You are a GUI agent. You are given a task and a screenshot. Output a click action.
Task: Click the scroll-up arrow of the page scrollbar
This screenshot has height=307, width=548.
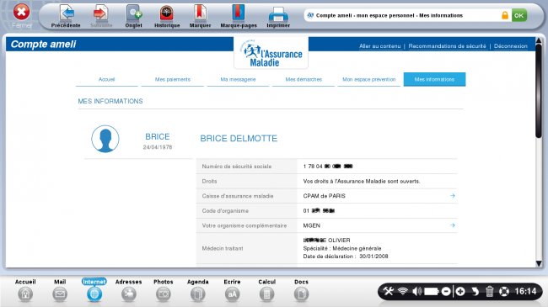coord(539,41)
